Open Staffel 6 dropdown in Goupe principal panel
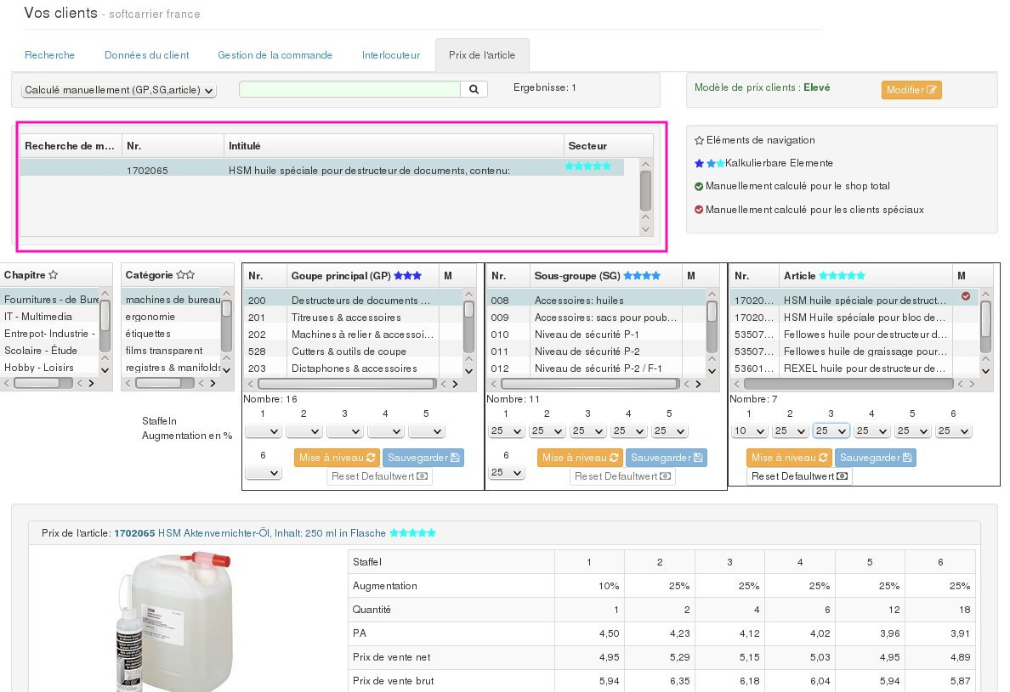This screenshot has width=1010, height=692. (x=263, y=473)
